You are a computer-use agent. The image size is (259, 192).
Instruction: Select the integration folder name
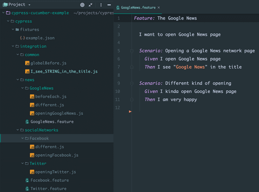33,47
